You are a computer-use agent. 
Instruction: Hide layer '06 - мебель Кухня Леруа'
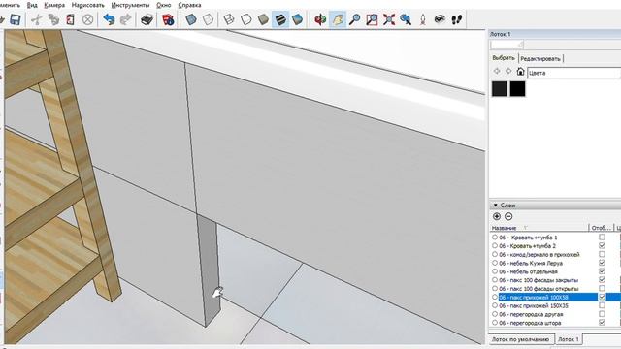pos(602,263)
